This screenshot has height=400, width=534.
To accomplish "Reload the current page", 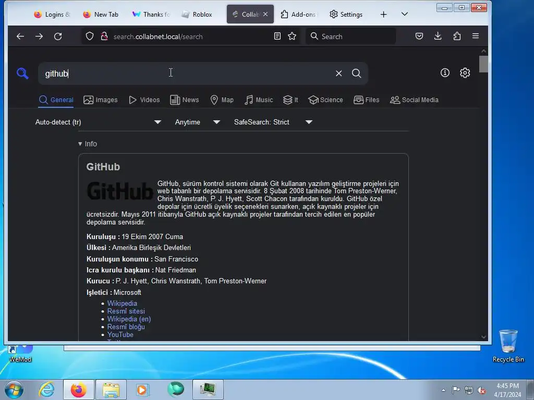I will point(58,36).
